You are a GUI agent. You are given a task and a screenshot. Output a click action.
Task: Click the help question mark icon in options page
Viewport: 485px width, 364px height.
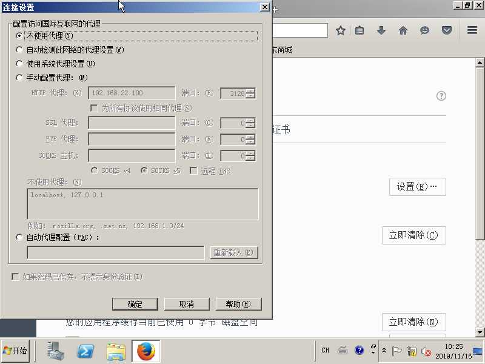(x=441, y=96)
